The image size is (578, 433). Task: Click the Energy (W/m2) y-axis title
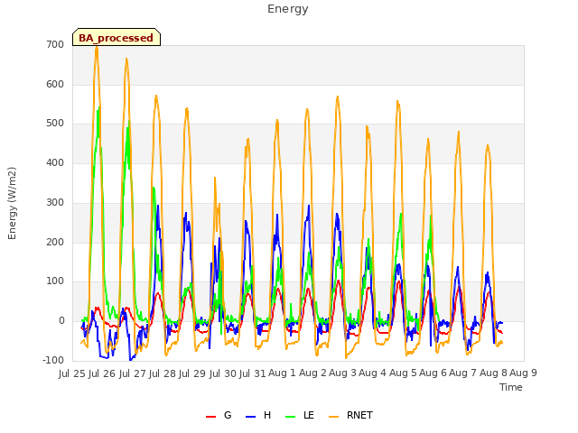pyautogui.click(x=12, y=203)
